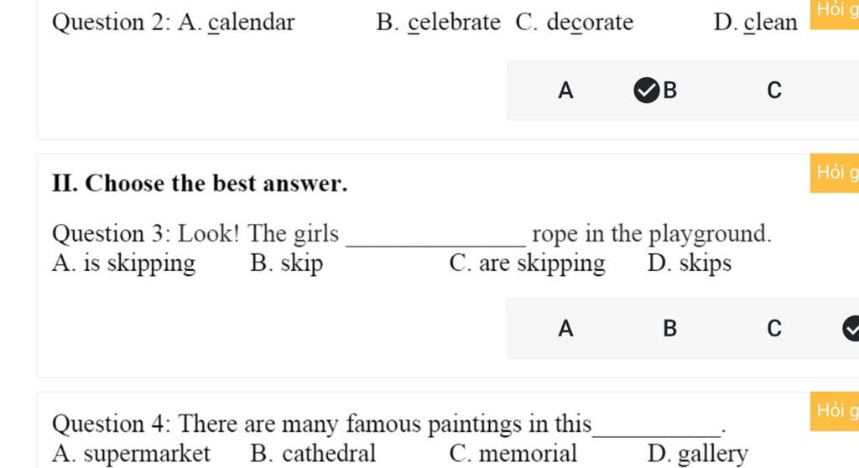Open the orange Hỏi button beside Question 2
Image resolution: width=859 pixels, height=468 pixels.
(835, 11)
